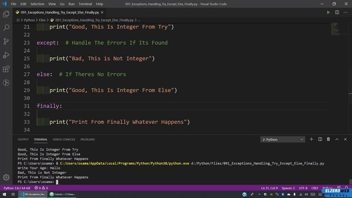Split the terminal panel
Viewport: 352px width, 198px height.
(320, 139)
